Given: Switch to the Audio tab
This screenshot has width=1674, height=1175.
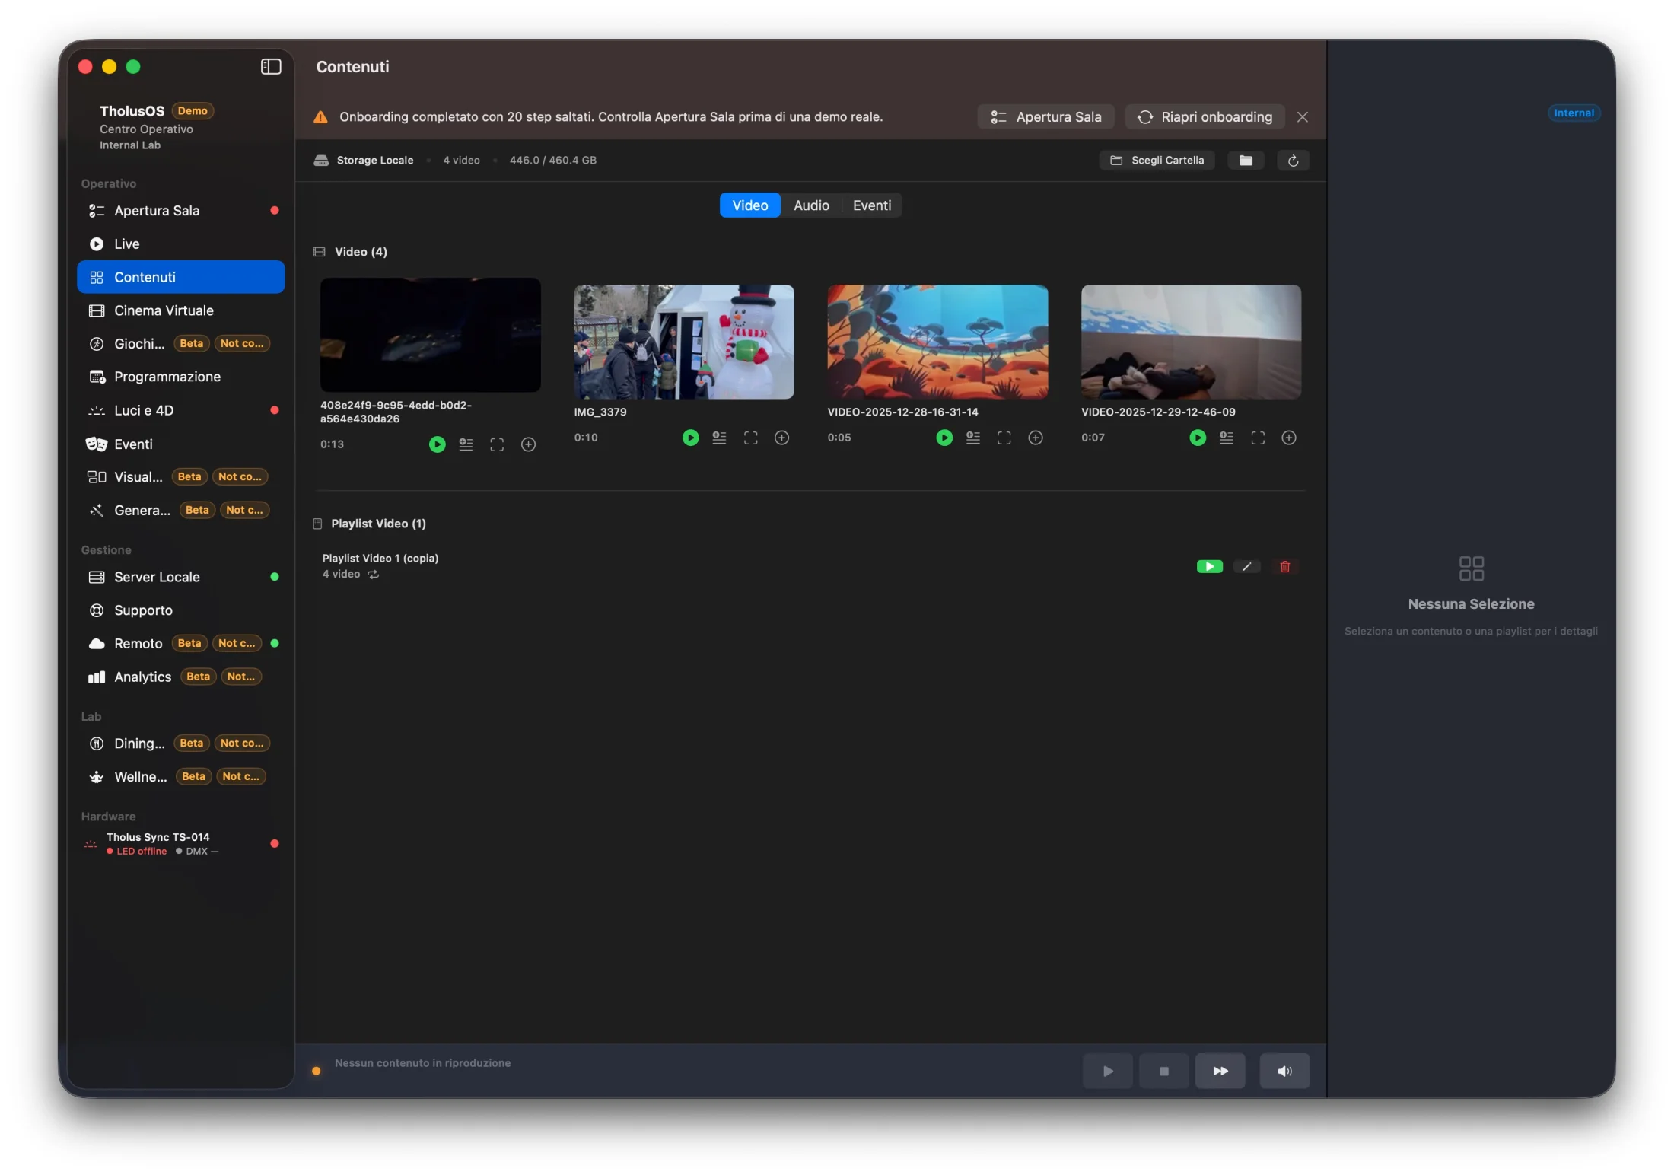Looking at the screenshot, I should coord(811,205).
